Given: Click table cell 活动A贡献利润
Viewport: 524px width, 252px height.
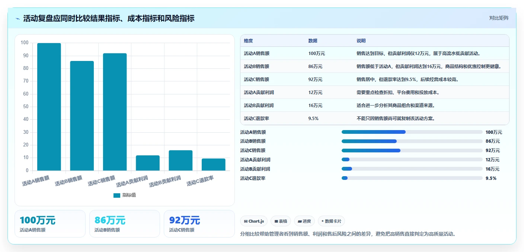Looking at the screenshot, I should pos(259,93).
